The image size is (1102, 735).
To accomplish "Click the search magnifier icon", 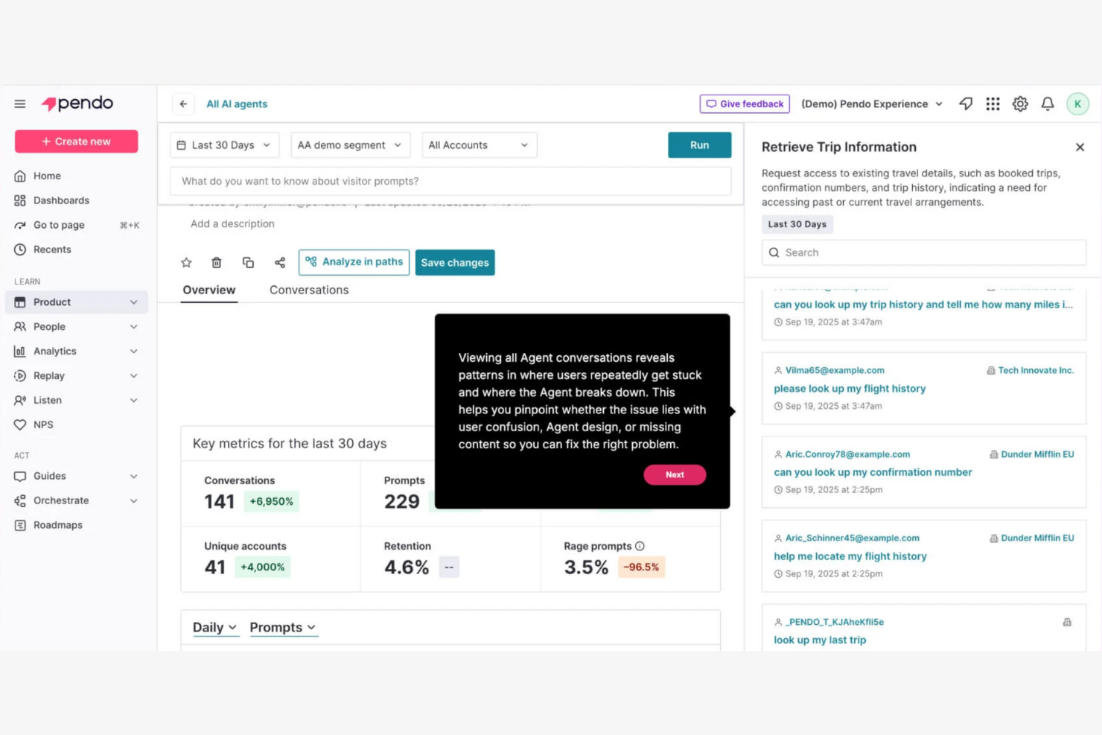I will [774, 252].
